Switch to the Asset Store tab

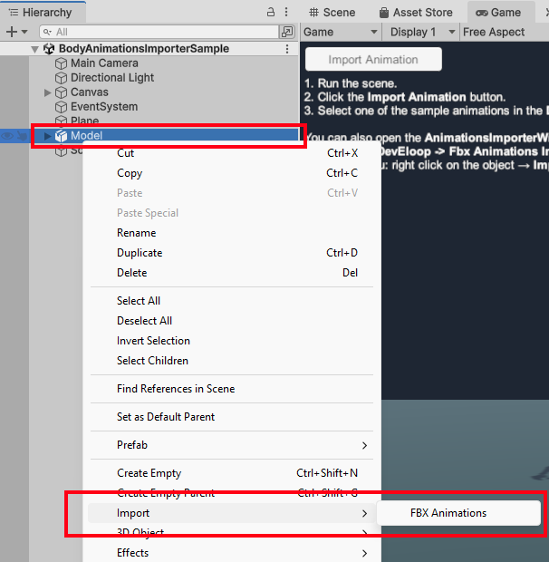click(416, 13)
